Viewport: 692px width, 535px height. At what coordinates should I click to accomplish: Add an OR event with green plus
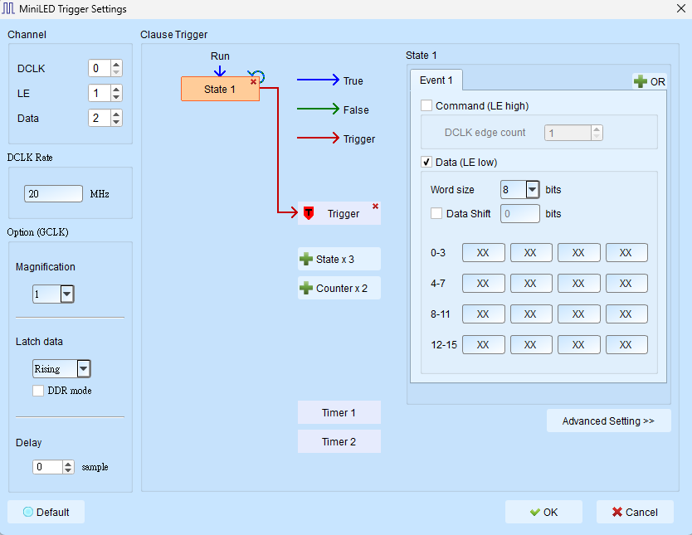649,81
